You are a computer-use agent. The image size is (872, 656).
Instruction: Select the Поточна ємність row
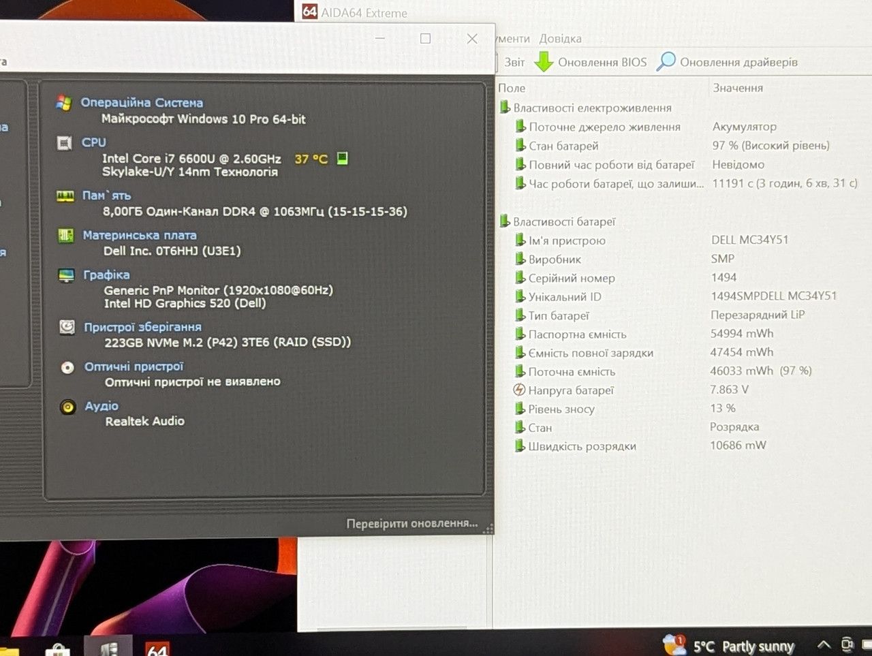pos(683,371)
